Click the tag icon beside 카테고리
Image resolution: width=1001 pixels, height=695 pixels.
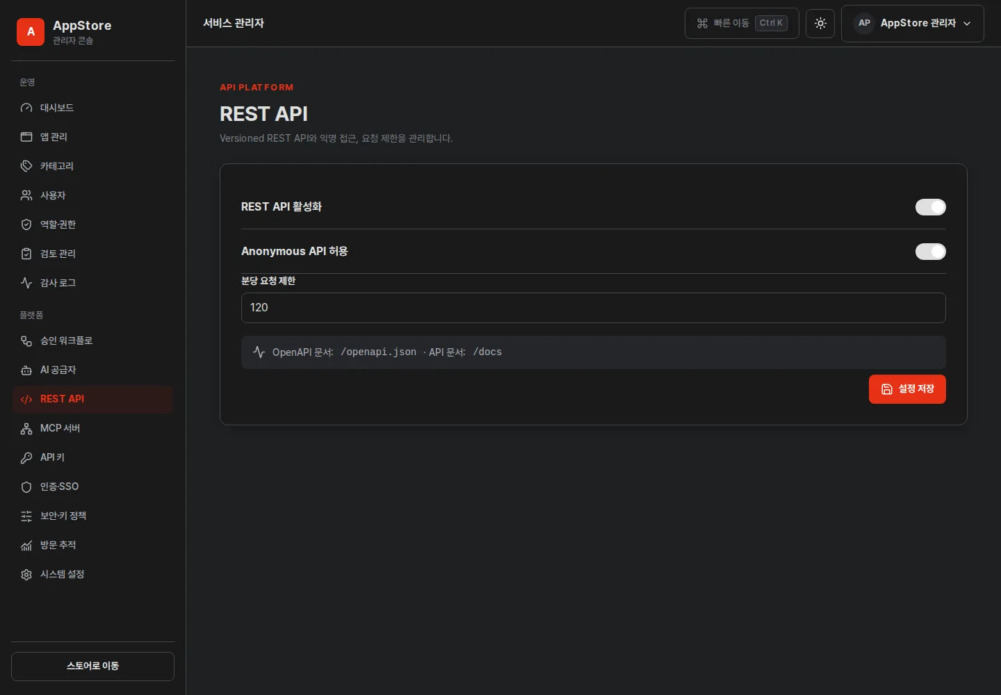pos(26,166)
